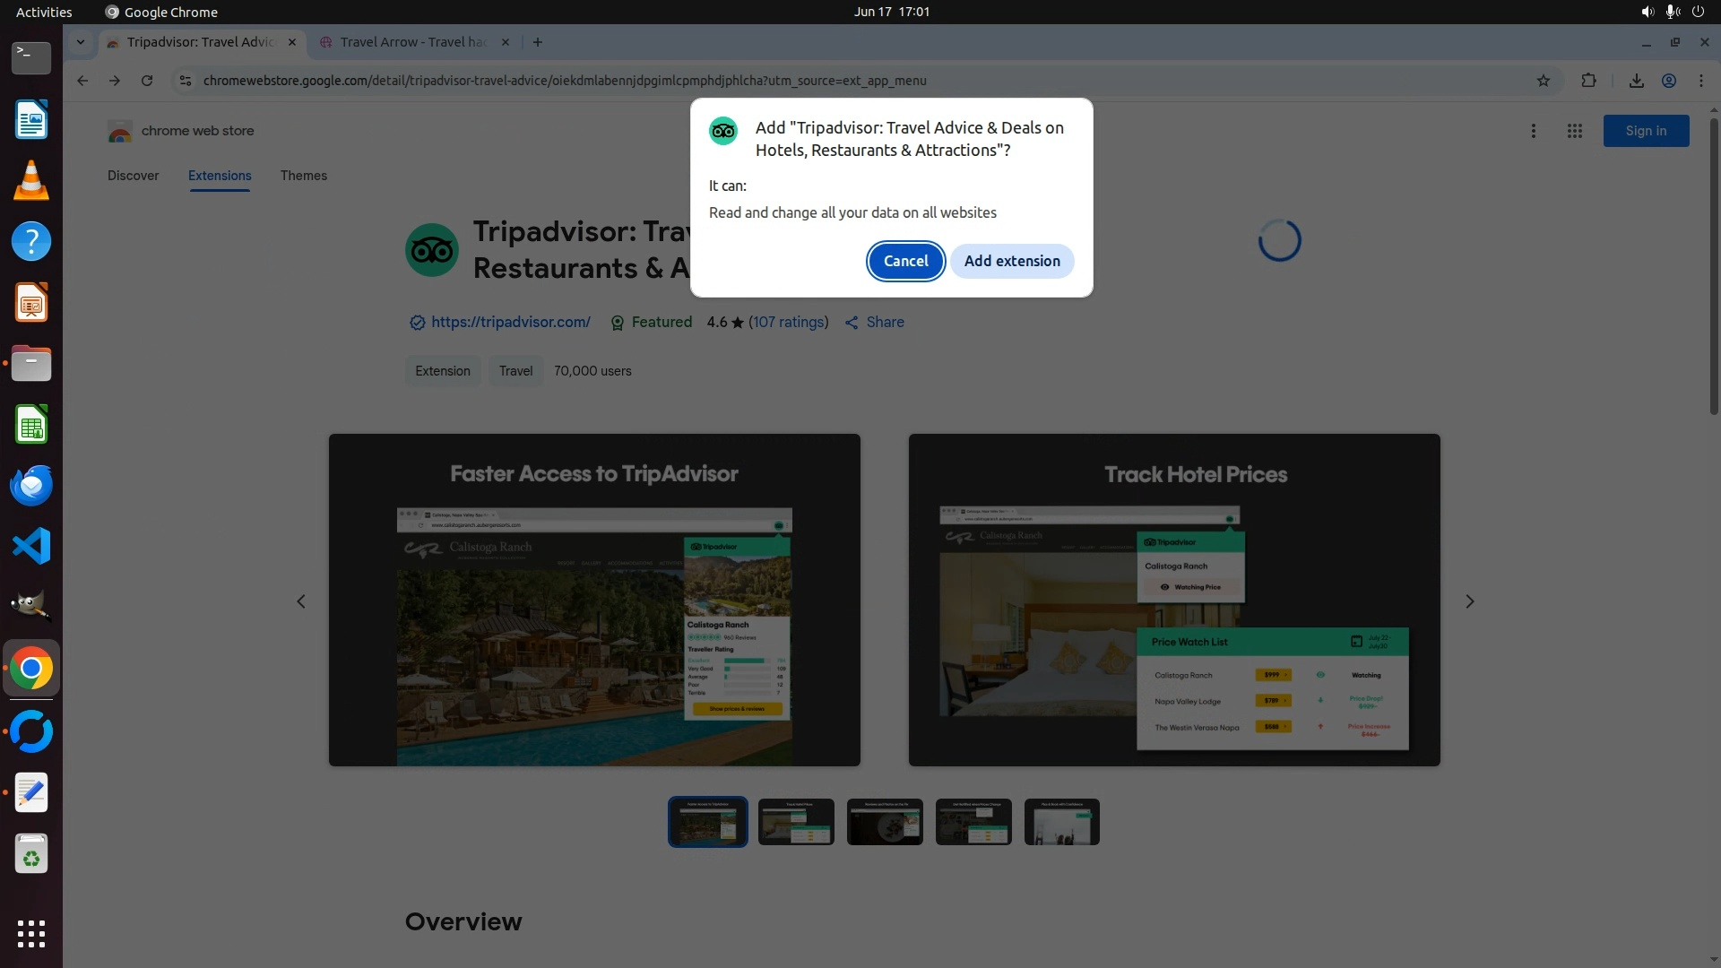Open Chrome downloads icon
Screen dimensions: 1721x968
pyautogui.click(x=1636, y=81)
